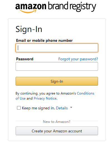Click into the Password input box

point(57,66)
